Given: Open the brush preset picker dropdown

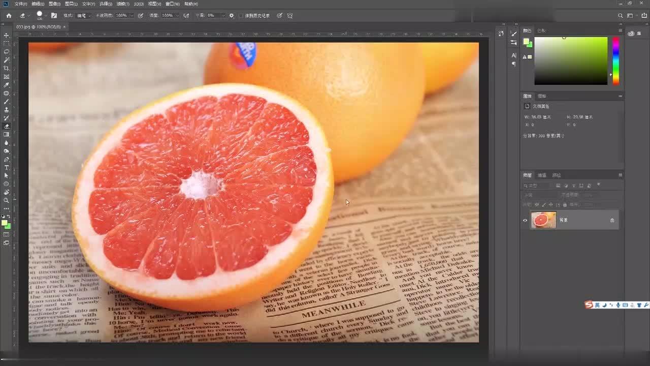Looking at the screenshot, I should (x=46, y=15).
